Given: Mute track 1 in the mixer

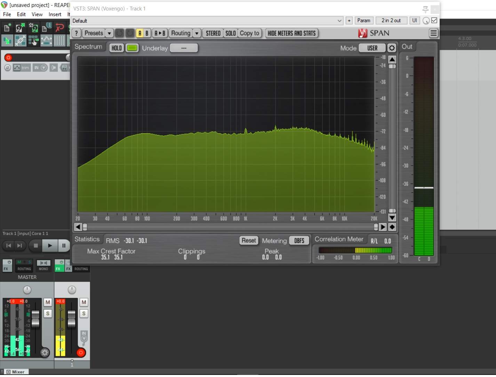Looking at the screenshot, I should point(84,302).
